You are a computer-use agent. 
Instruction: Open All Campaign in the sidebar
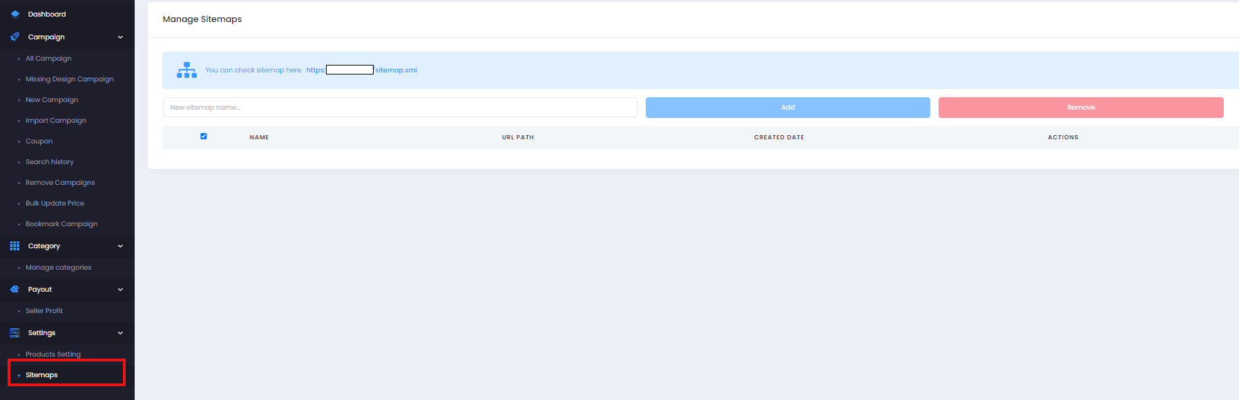click(48, 59)
